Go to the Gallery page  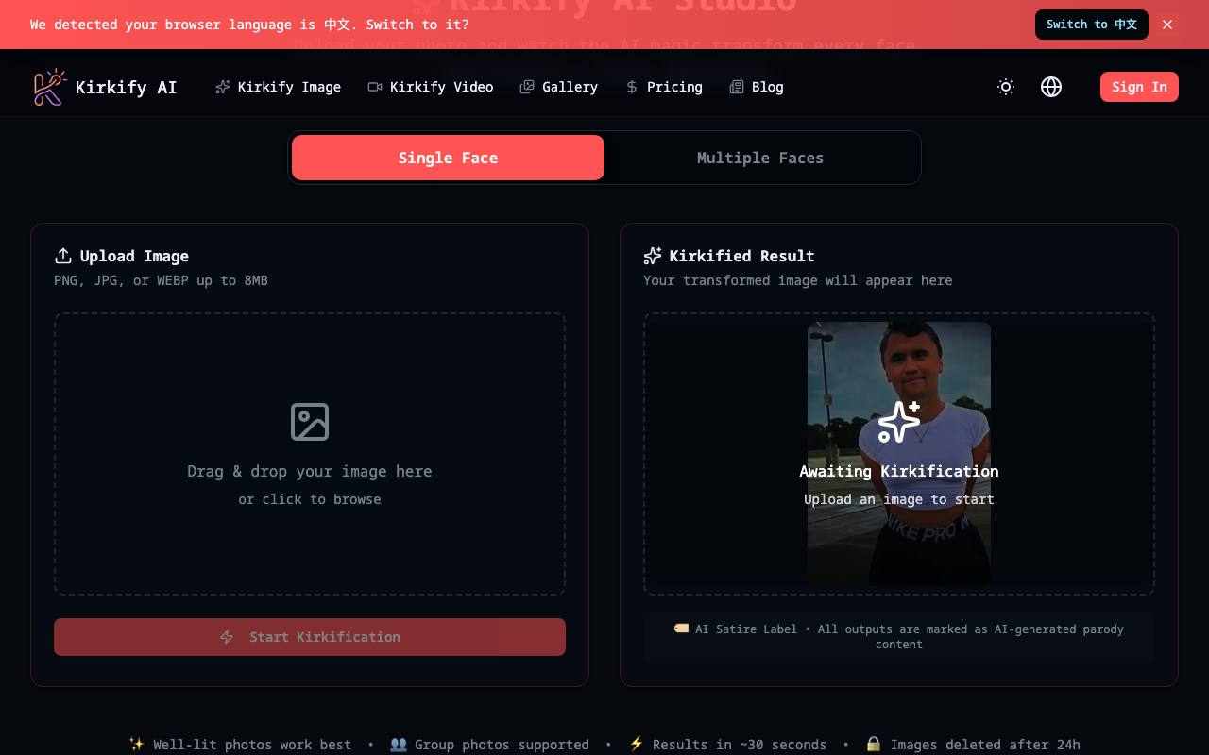click(x=559, y=87)
